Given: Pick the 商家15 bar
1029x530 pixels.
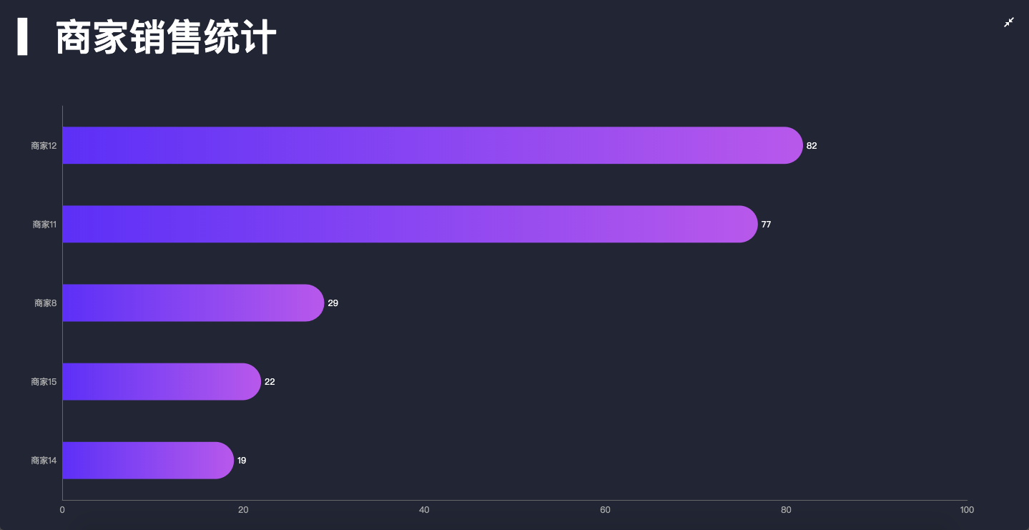Looking at the screenshot, I should 161,381.
